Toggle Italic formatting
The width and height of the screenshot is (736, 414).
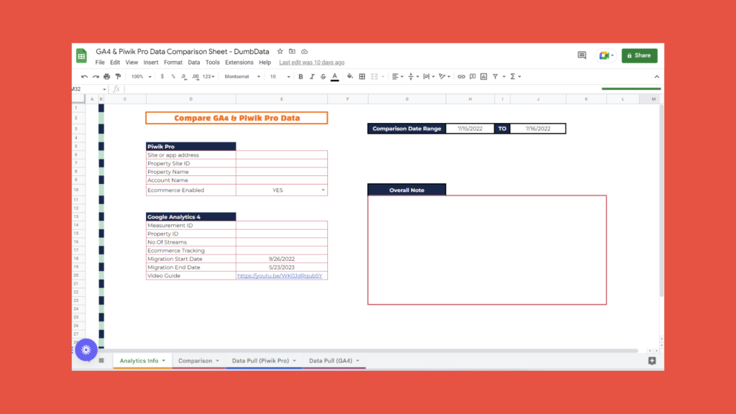tap(312, 76)
